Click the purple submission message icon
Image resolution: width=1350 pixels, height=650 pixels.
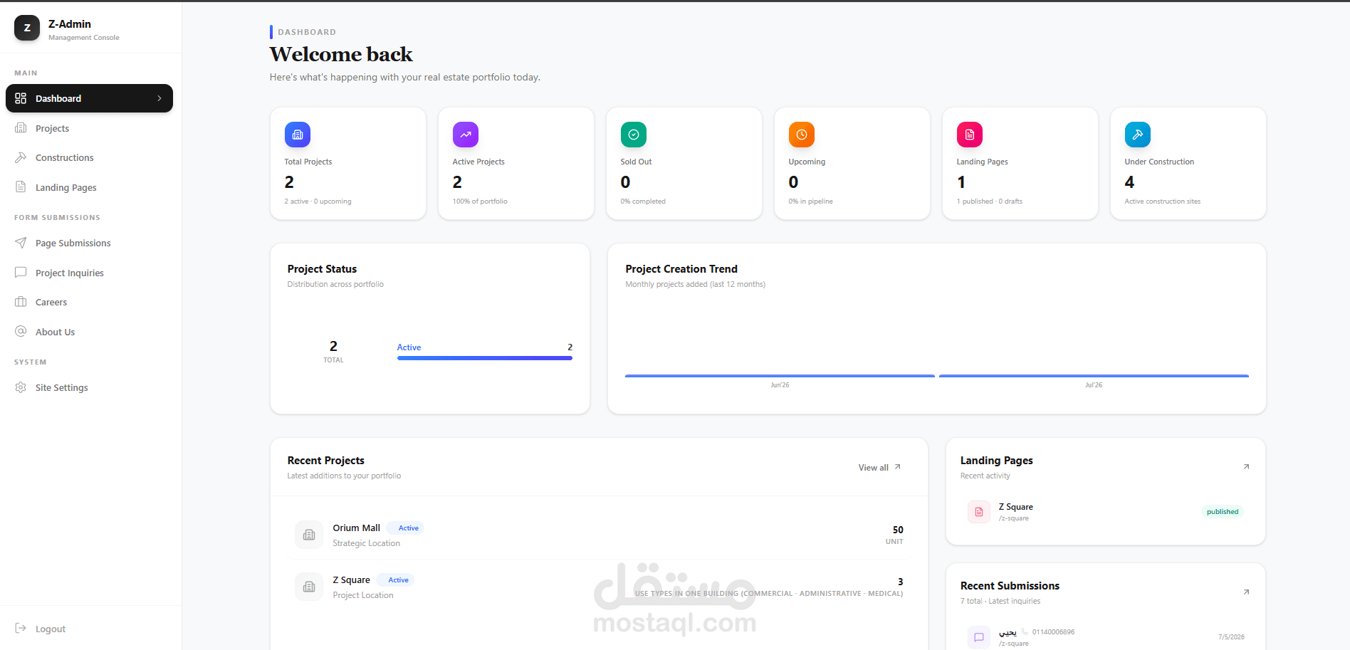pyautogui.click(x=979, y=637)
